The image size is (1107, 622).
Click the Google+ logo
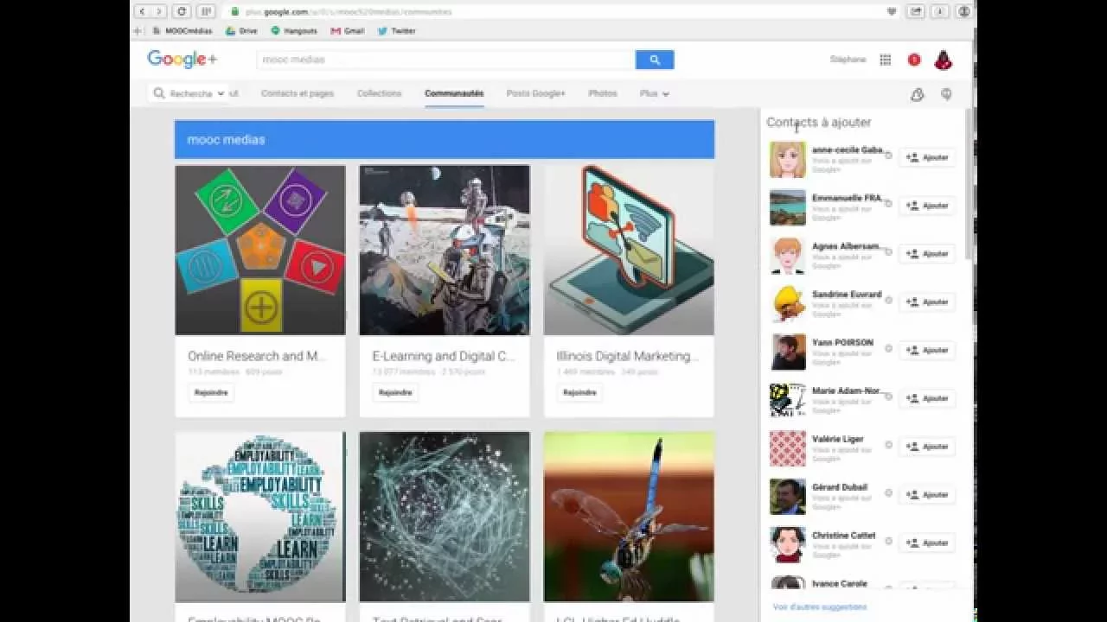(182, 59)
